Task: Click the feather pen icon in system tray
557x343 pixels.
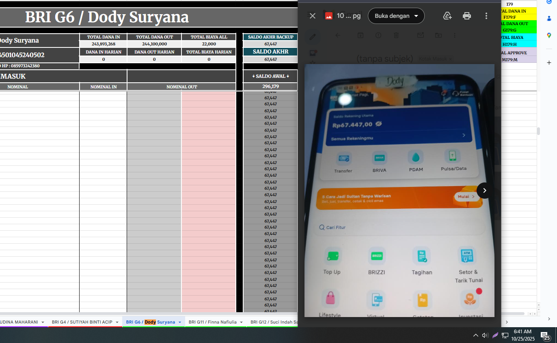Action: 495,335
